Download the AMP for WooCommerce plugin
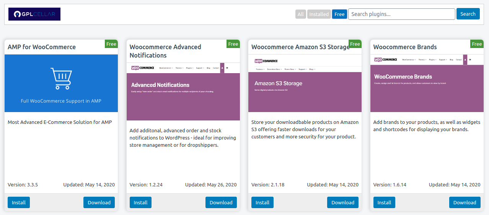Viewport: 489px width, 215px height. point(99,202)
